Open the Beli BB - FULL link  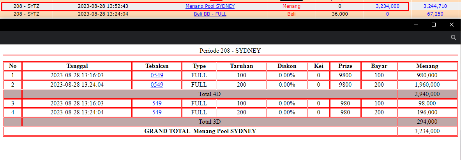pos(210,14)
